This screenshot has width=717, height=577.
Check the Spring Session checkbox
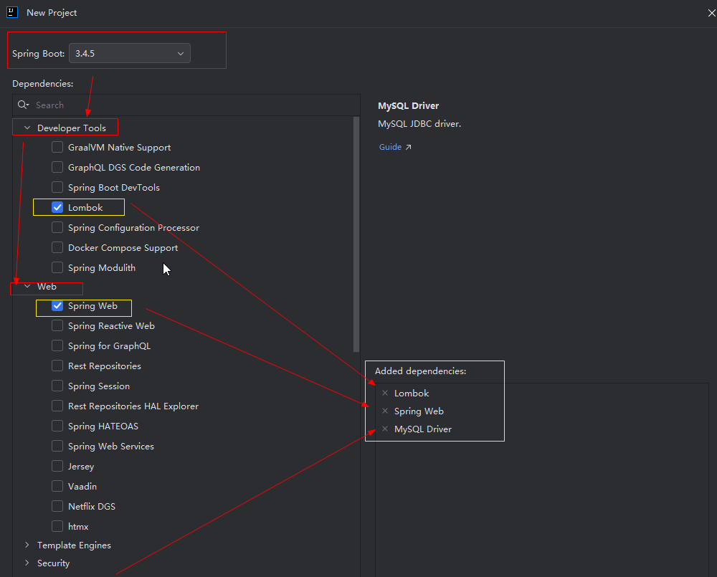click(x=57, y=386)
